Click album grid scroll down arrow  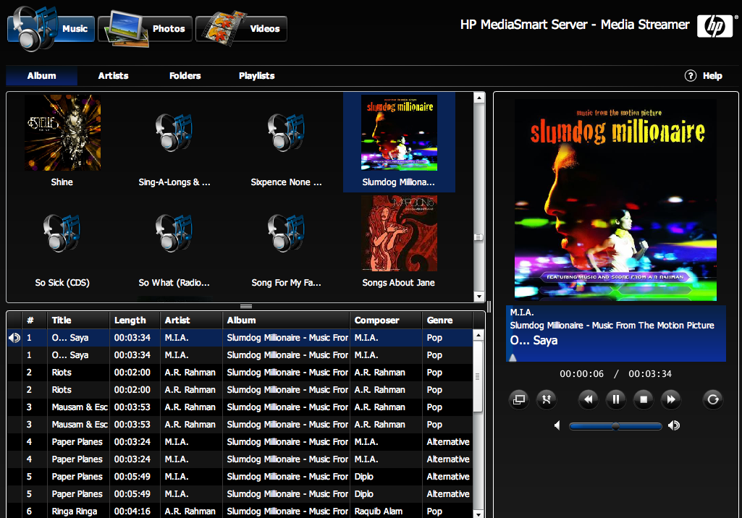(479, 297)
